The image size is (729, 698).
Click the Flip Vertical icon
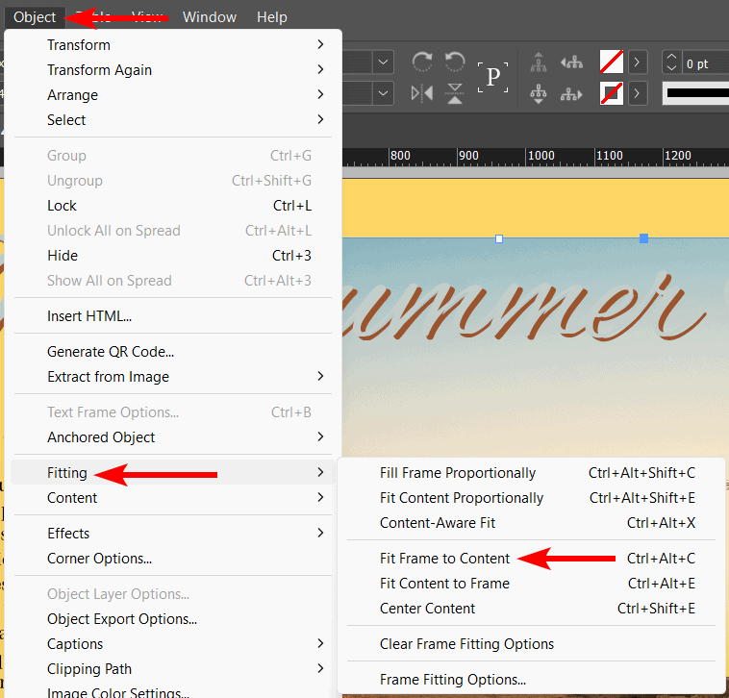[x=454, y=94]
